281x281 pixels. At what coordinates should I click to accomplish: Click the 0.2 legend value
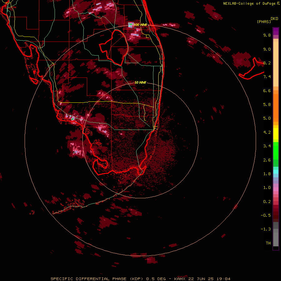[267, 202]
